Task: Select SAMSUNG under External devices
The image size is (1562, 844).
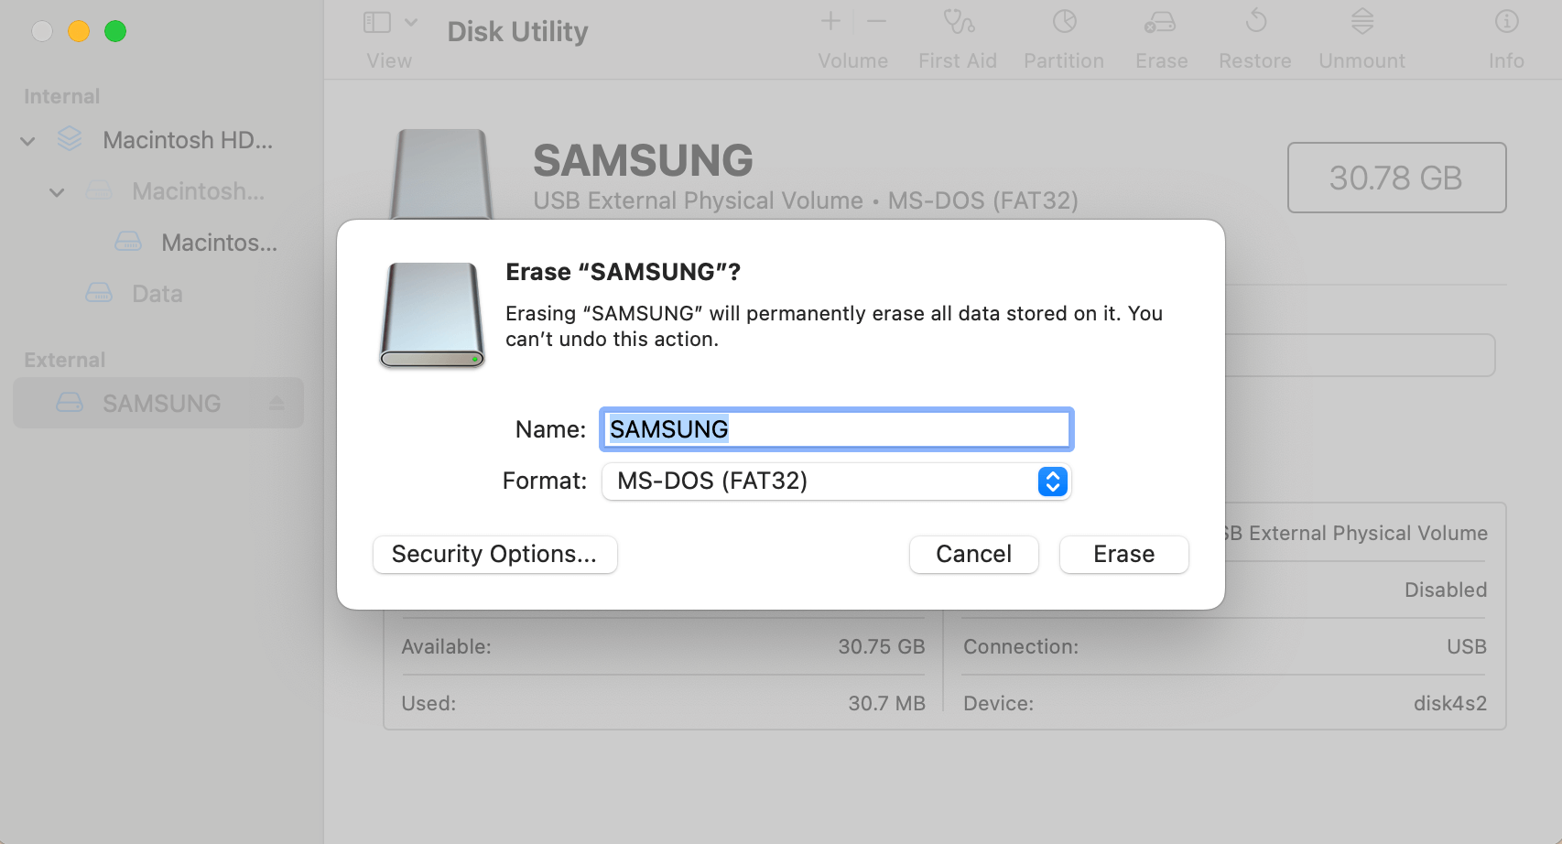Action: pos(162,403)
